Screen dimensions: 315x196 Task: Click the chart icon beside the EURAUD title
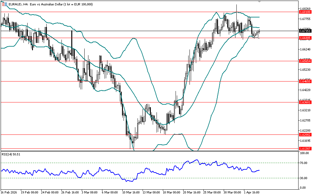5,4
